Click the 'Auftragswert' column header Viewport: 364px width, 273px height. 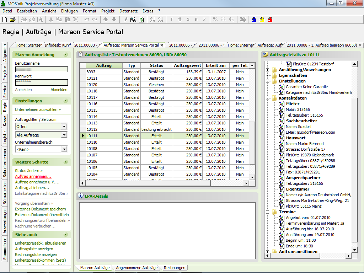pos(188,65)
